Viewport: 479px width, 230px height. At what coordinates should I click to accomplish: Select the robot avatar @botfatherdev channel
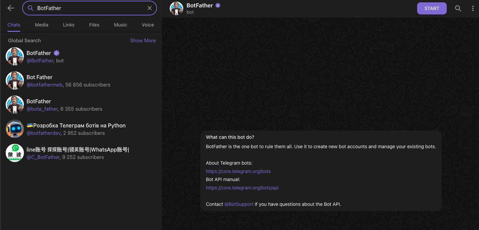click(x=81, y=129)
